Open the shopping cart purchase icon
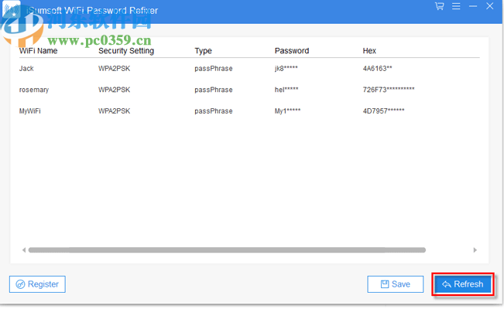This screenshot has width=504, height=309. click(x=440, y=6)
